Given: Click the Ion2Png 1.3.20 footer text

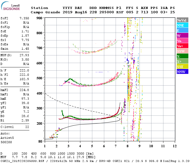Looking at the screenshot, I should click(176, 161).
